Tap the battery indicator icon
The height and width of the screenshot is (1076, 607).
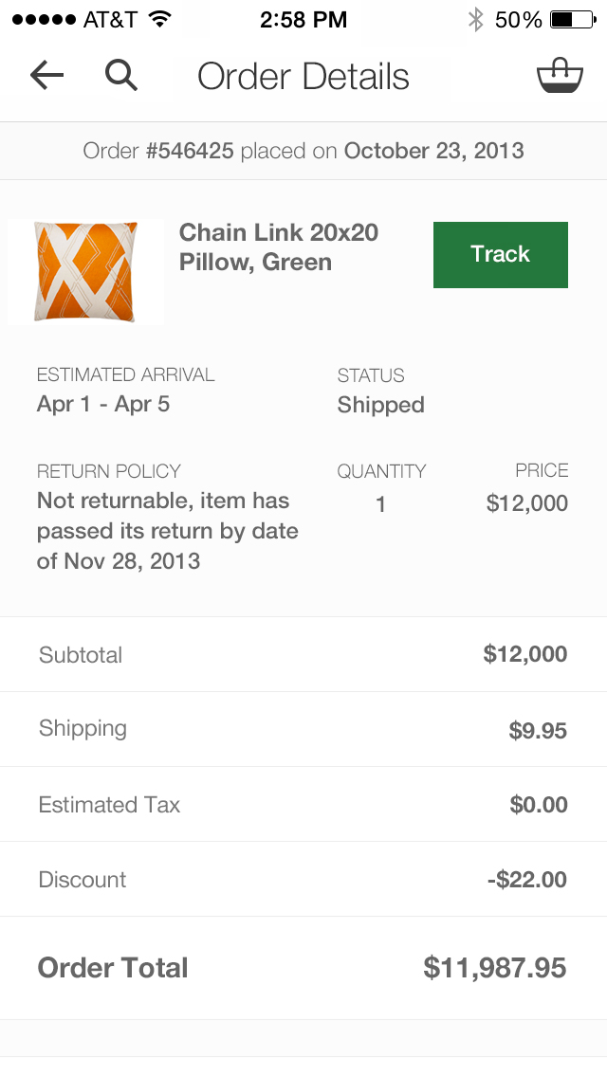[x=574, y=19]
